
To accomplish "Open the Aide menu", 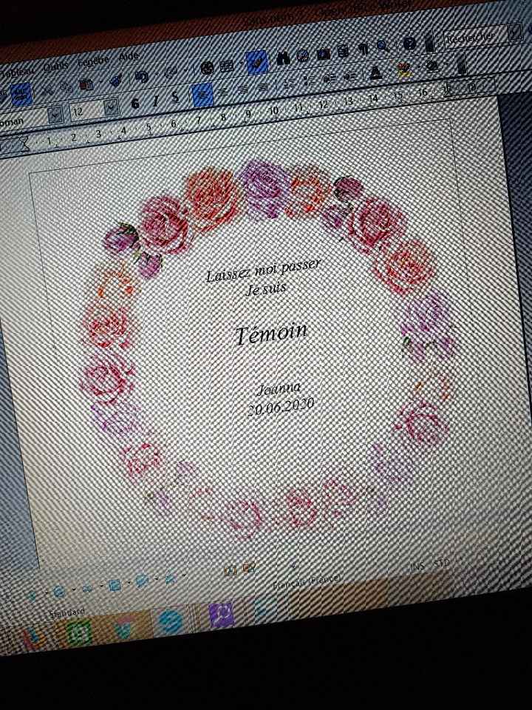I will [x=129, y=55].
